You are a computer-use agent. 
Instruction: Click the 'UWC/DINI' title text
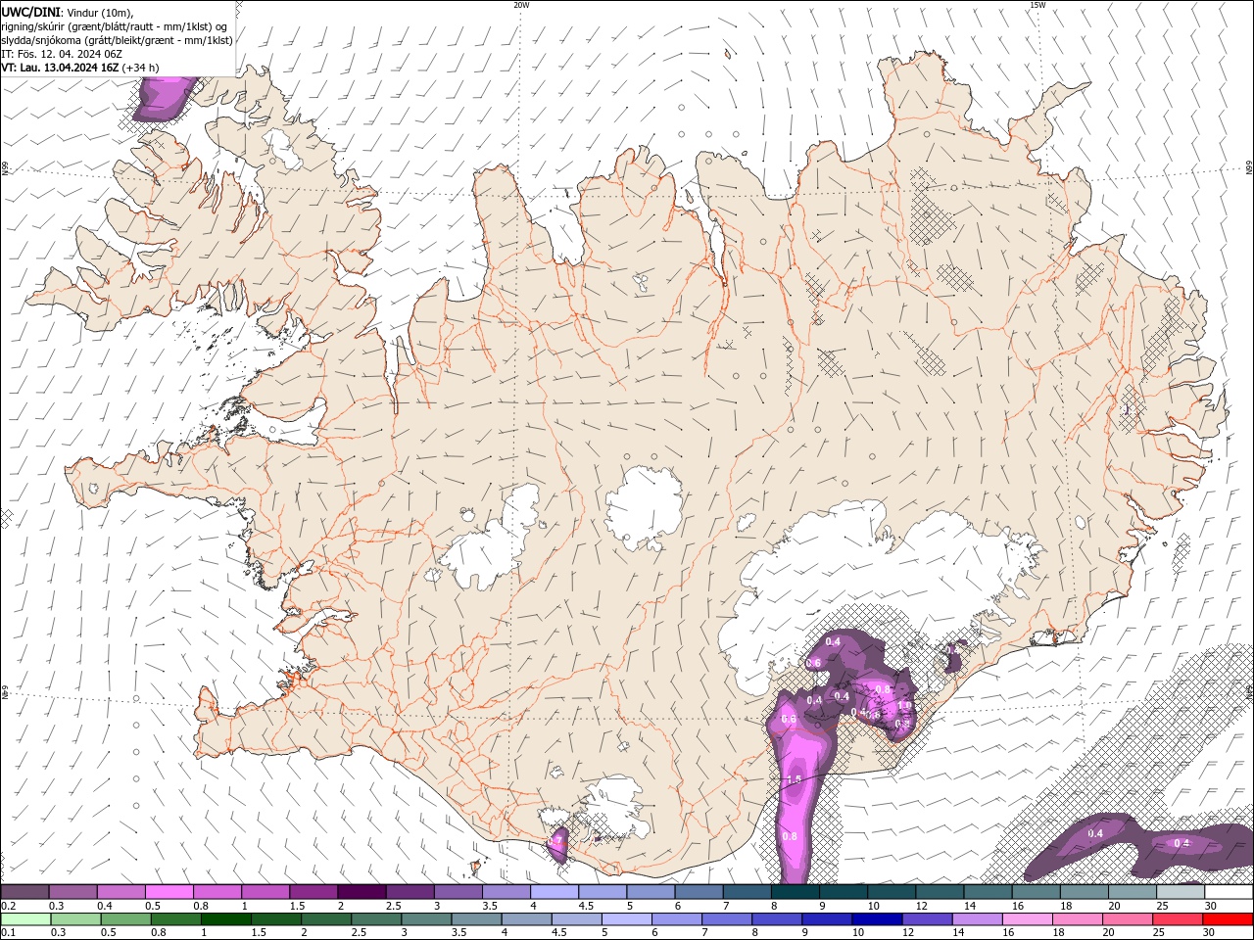coord(29,12)
